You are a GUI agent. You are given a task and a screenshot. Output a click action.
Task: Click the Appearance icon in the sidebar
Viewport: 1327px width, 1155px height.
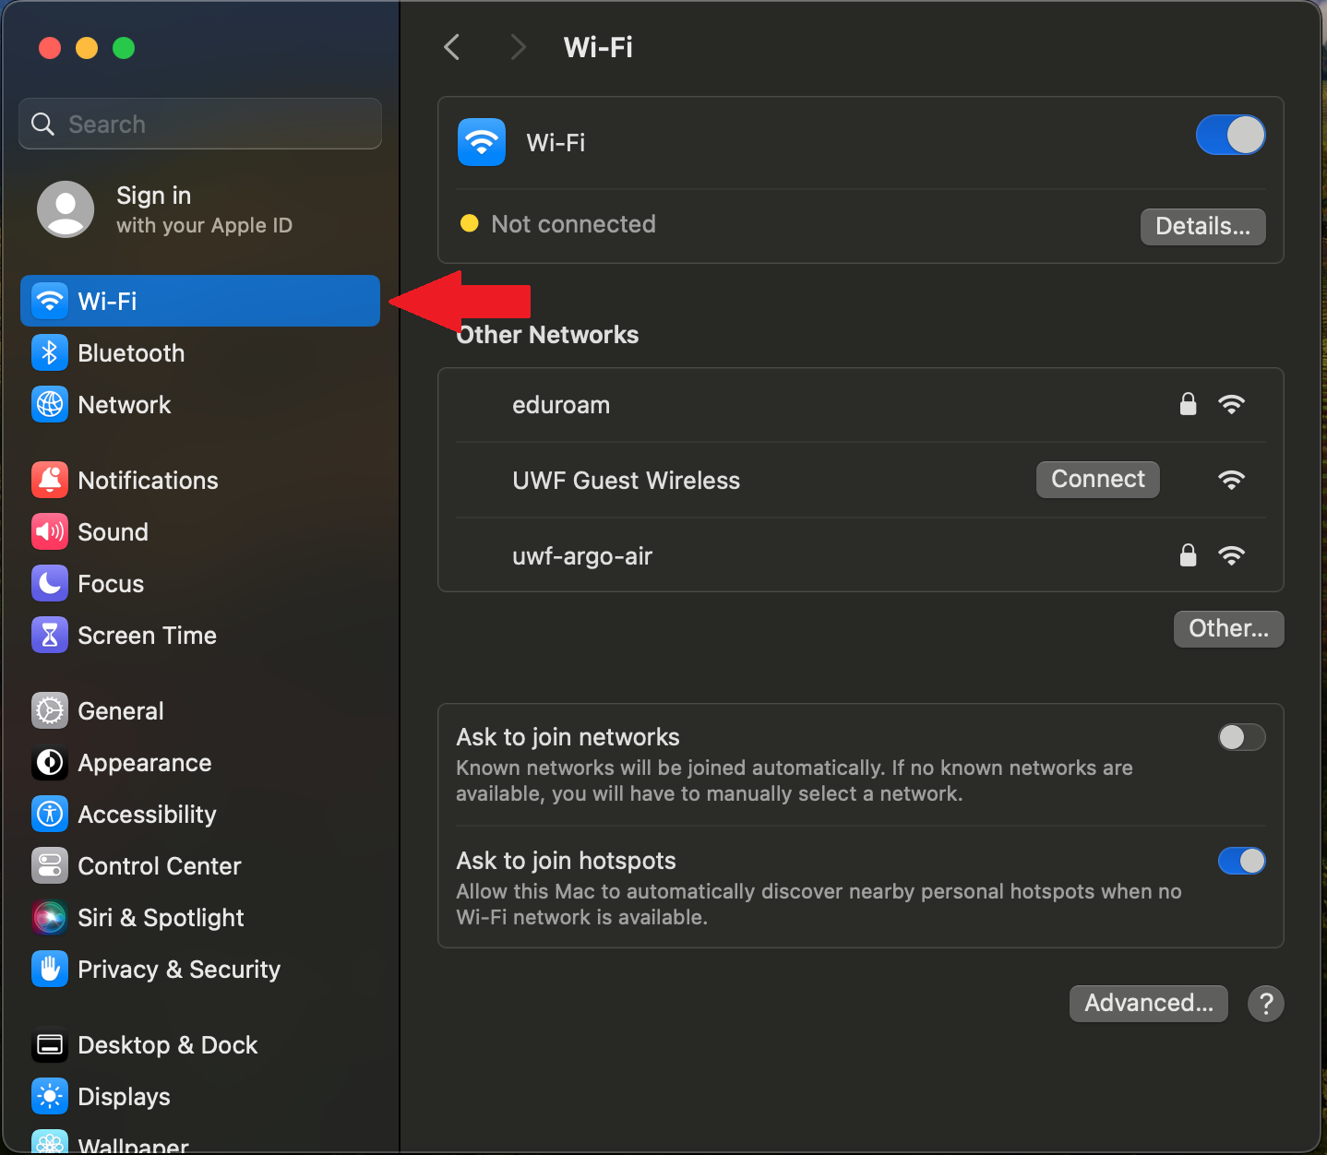click(50, 762)
